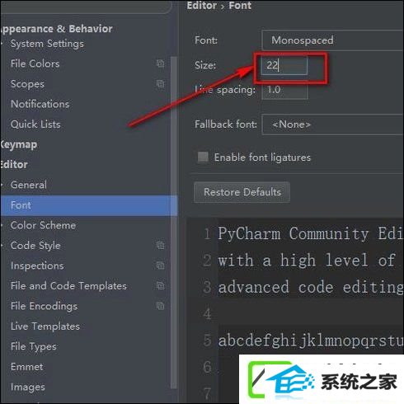Image resolution: width=404 pixels, height=404 pixels.
Task: Expand the General tree node
Action: tap(2, 185)
